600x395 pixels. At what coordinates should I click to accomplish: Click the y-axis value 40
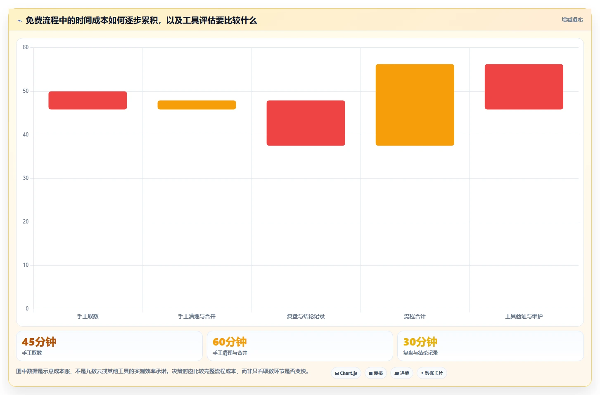click(x=26, y=135)
